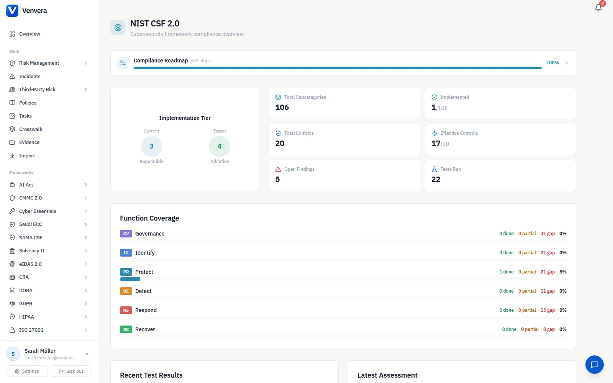The image size is (613, 383).
Task: Click the Crosswalk layers icon
Action: [x=12, y=129]
